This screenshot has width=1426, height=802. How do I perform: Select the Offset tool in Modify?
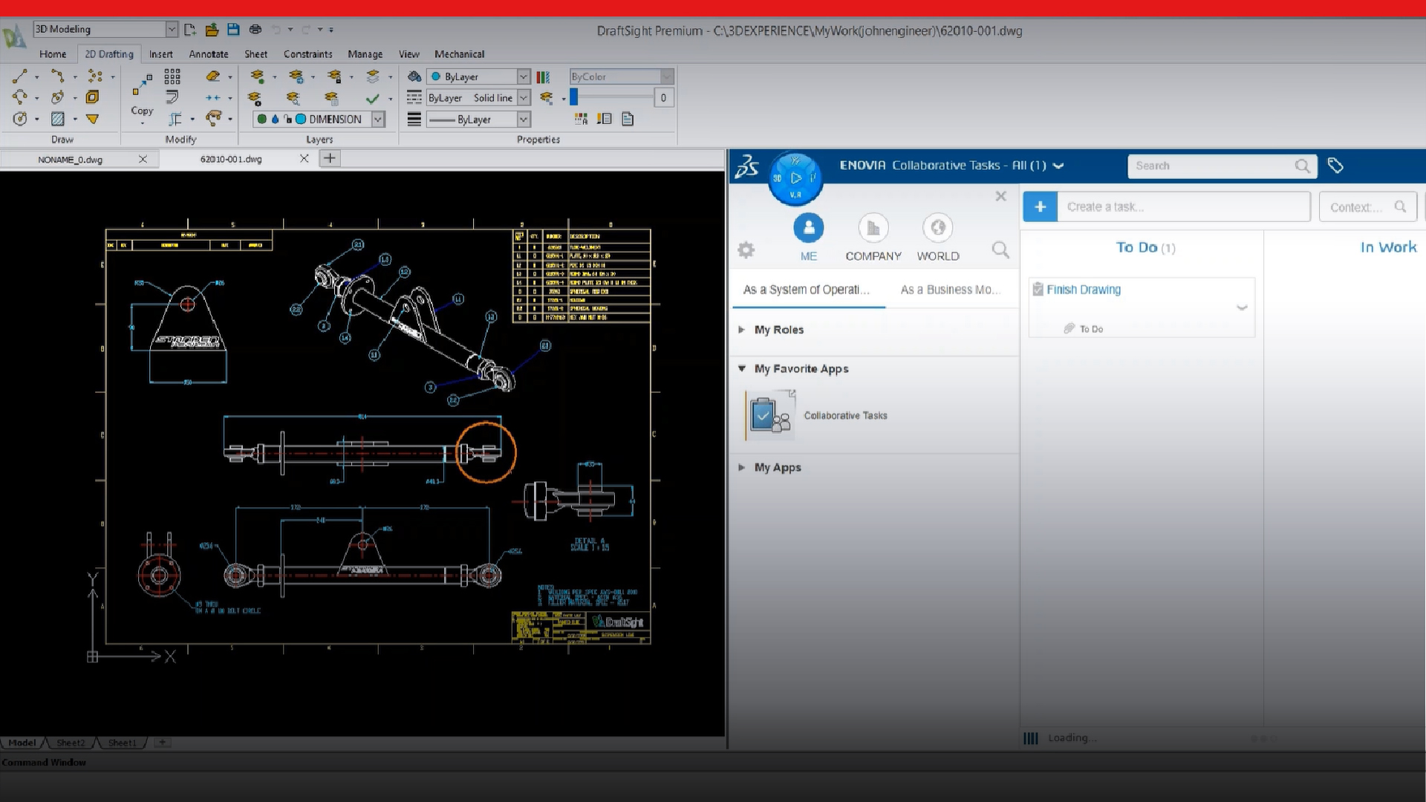tap(172, 97)
